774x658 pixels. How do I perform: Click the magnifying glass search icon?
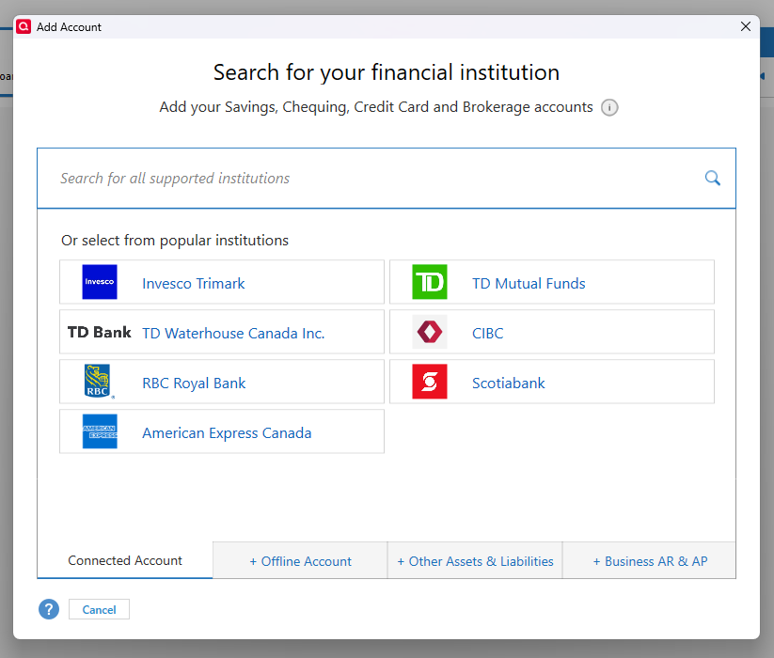[x=712, y=178]
